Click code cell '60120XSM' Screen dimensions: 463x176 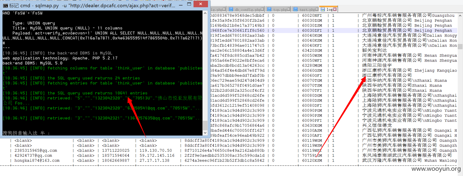point(312,160)
